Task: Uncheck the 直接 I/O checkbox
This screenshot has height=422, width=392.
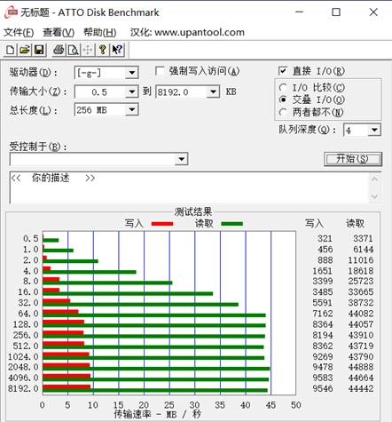Action: 283,71
